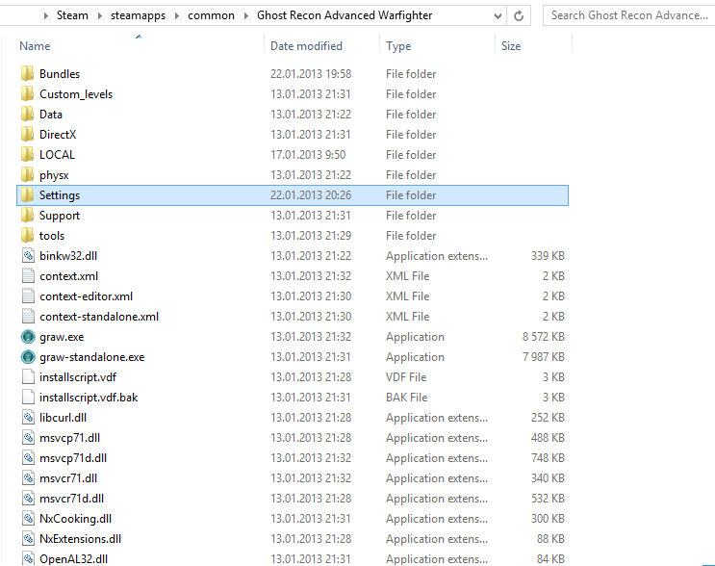Select the Custom_levels folder name

[x=76, y=94]
